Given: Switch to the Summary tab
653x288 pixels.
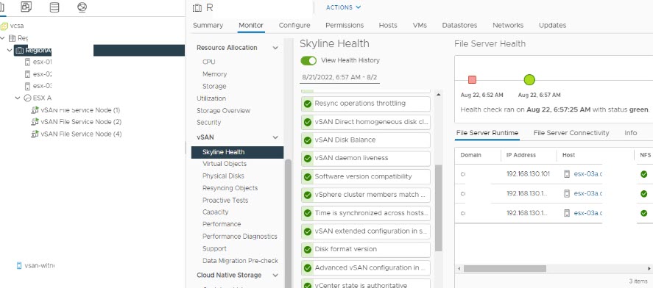Looking at the screenshot, I should tap(208, 26).
